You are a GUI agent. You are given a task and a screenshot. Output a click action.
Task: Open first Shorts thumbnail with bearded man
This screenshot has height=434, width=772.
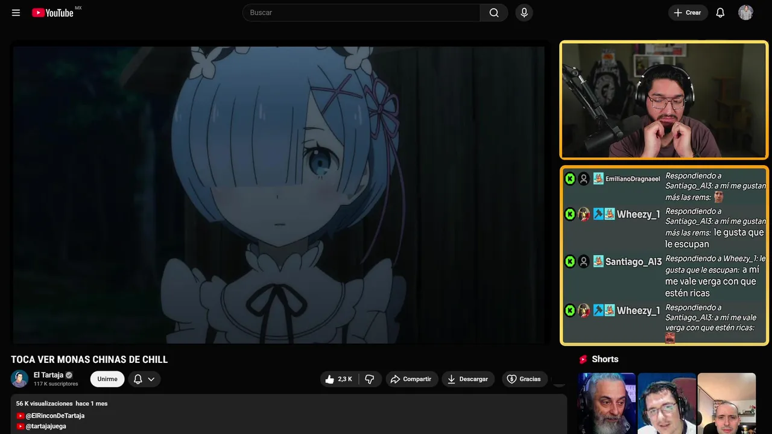(607, 403)
